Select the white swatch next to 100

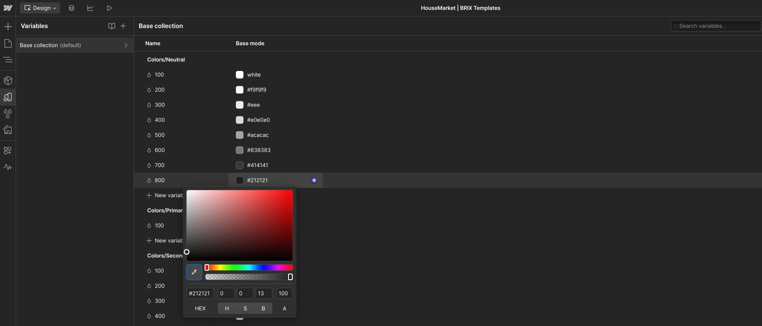point(239,74)
